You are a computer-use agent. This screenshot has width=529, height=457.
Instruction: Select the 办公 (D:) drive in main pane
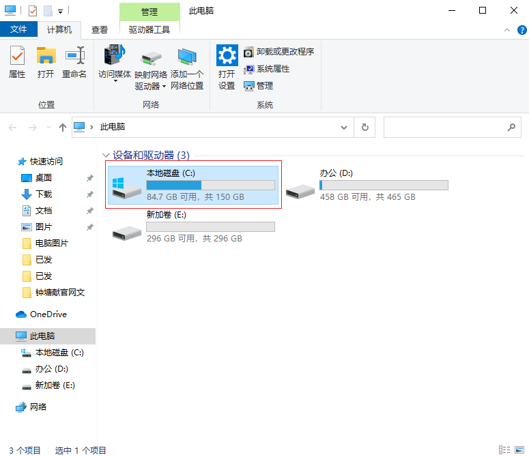(367, 185)
